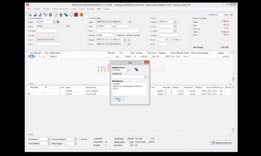Click the notepad with pencil icon
Viewport: 261px width, 156px height.
56,15
